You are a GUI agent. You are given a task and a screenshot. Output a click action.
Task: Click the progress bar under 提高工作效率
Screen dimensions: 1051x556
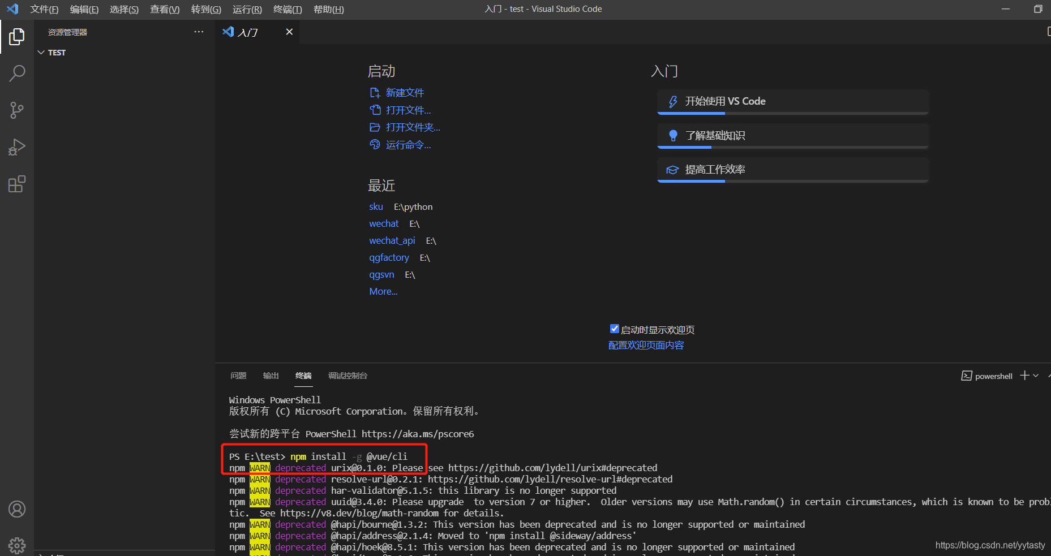(793, 181)
